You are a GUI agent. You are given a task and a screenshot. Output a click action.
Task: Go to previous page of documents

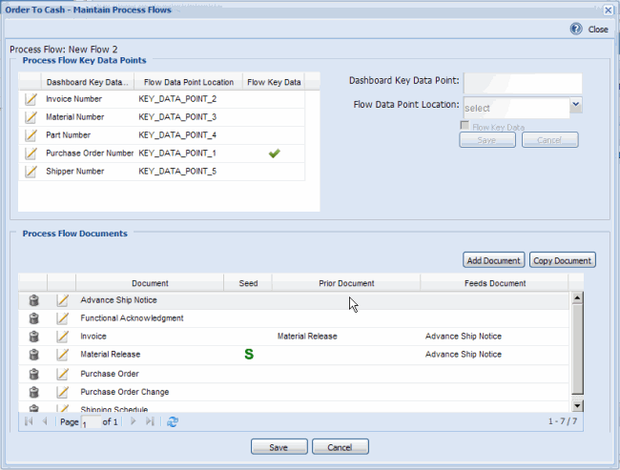pyautogui.click(x=45, y=421)
